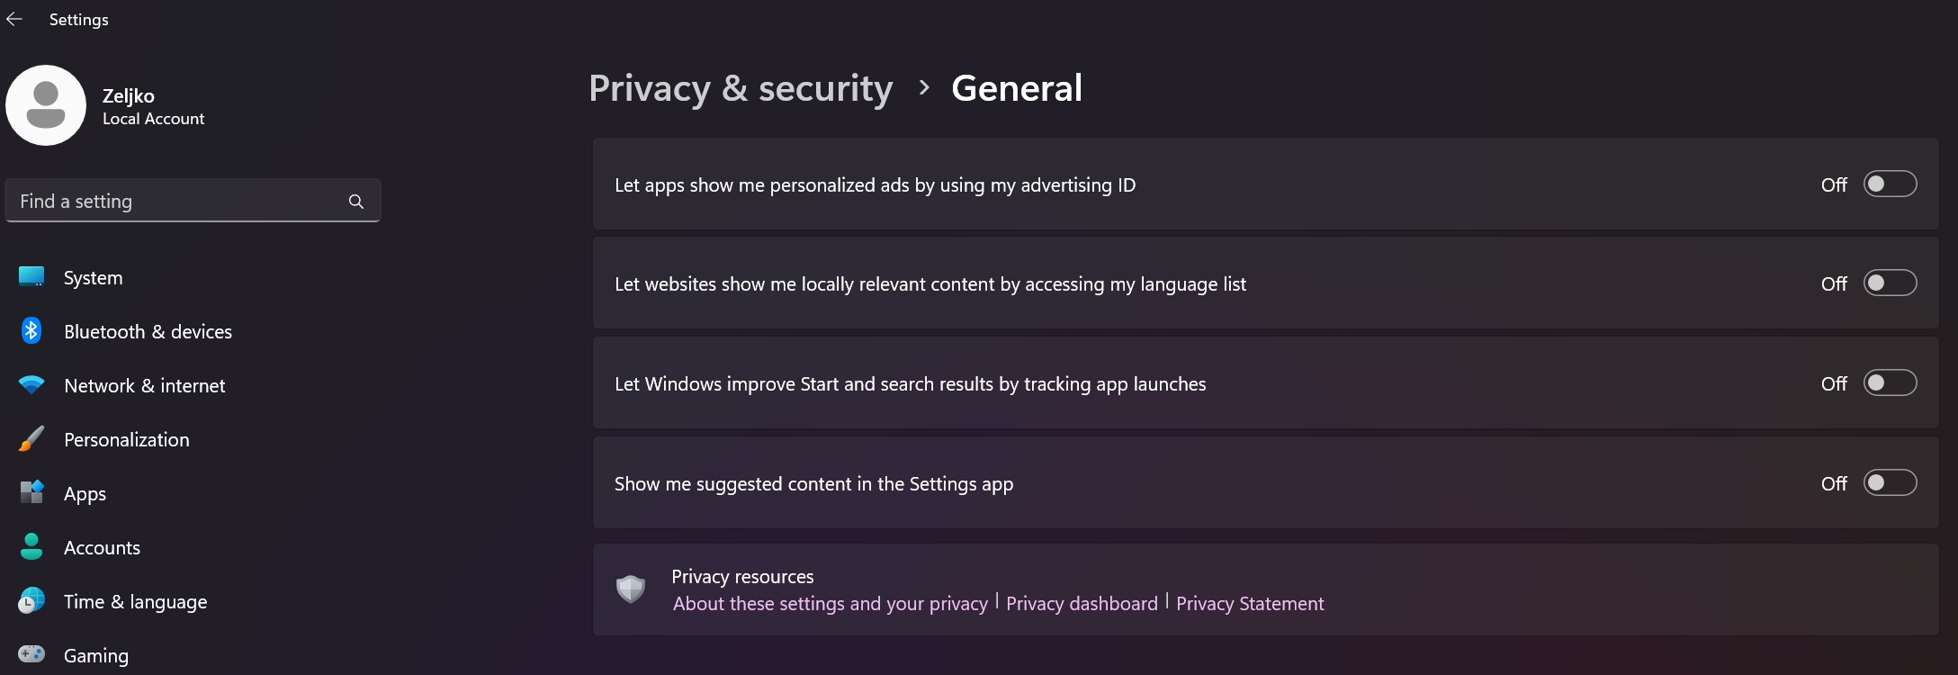Enable the personalized ads advertising ID toggle
Screen dimensions: 1958x675
pyautogui.click(x=1890, y=184)
